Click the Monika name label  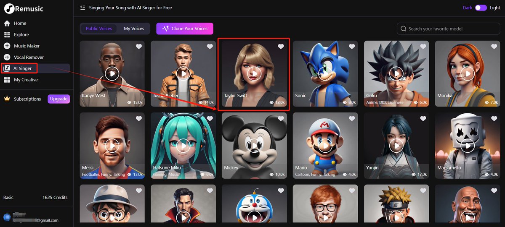coord(445,96)
